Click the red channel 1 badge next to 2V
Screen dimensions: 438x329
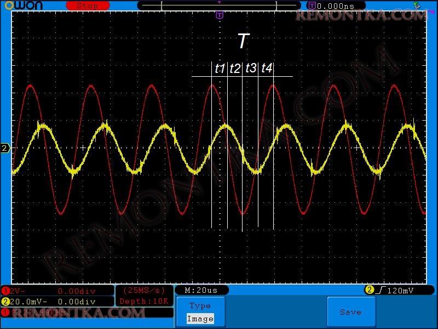click(x=5, y=291)
